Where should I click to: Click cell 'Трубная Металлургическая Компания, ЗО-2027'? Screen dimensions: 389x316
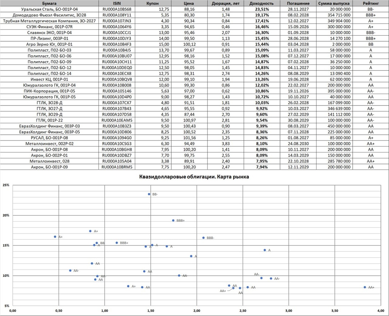[49, 21]
